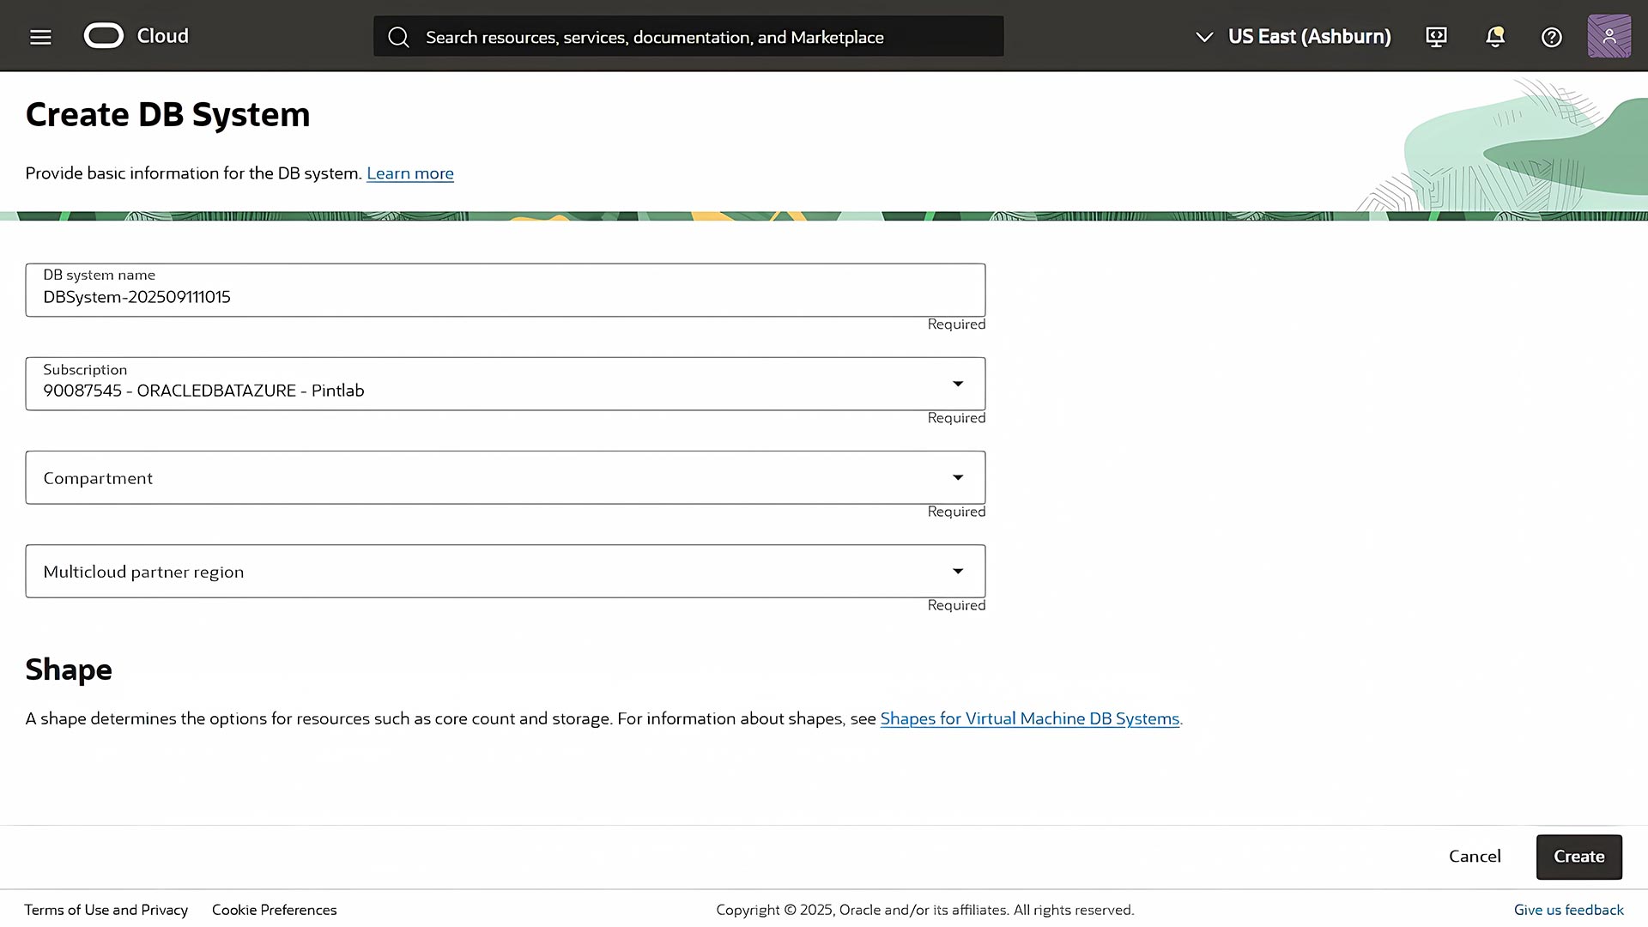1648x927 pixels.
Task: Open Shapes for Virtual Machine DB Systems link
Action: 1029,718
